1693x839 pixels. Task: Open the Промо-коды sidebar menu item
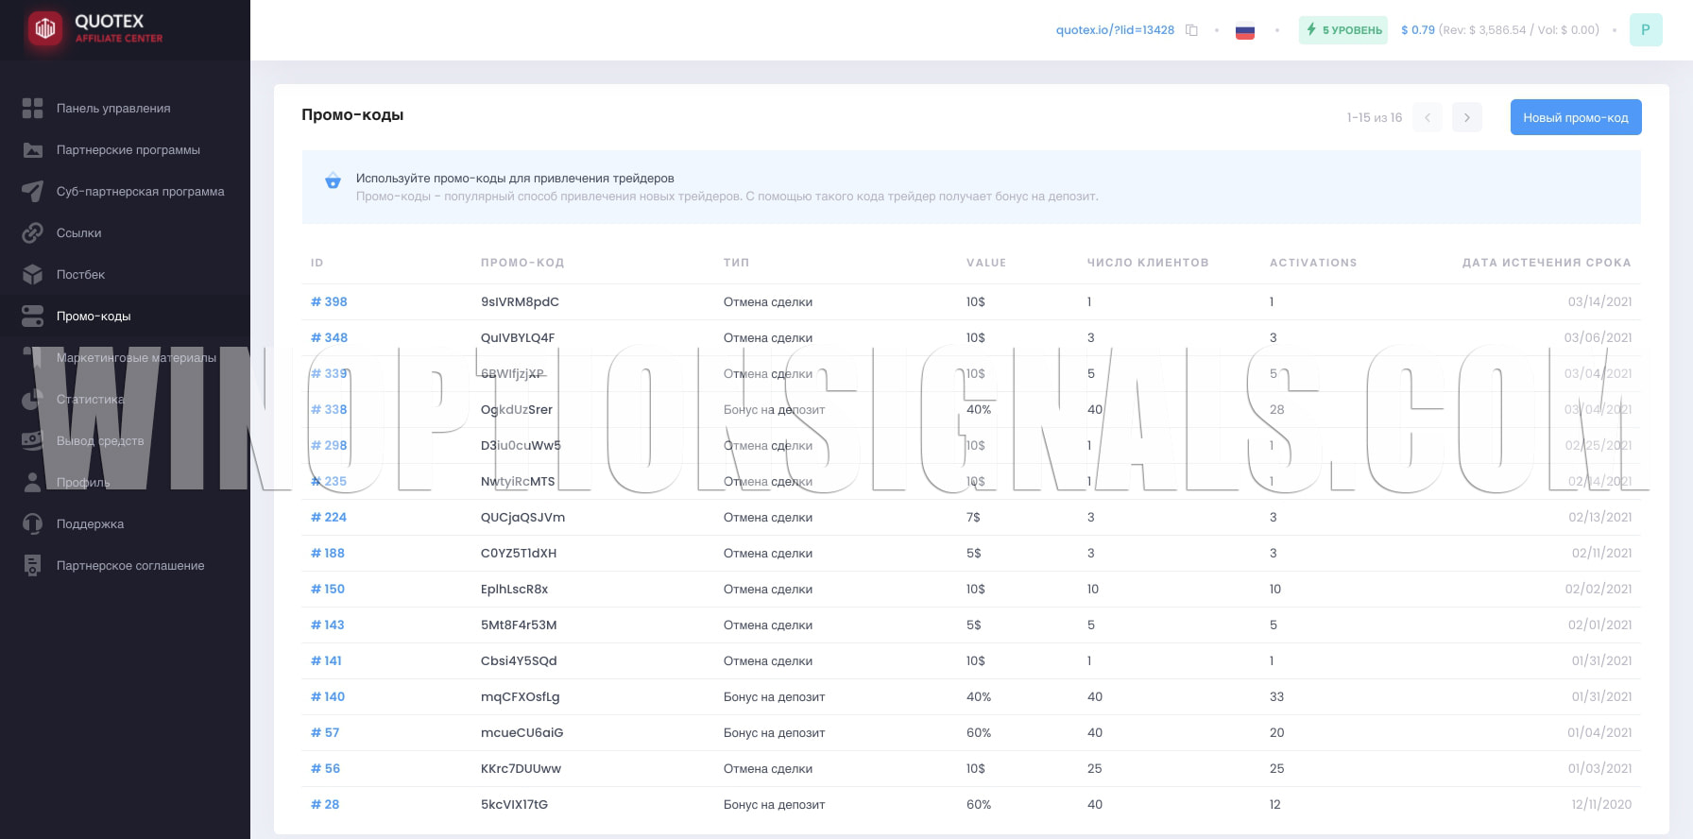click(x=94, y=317)
